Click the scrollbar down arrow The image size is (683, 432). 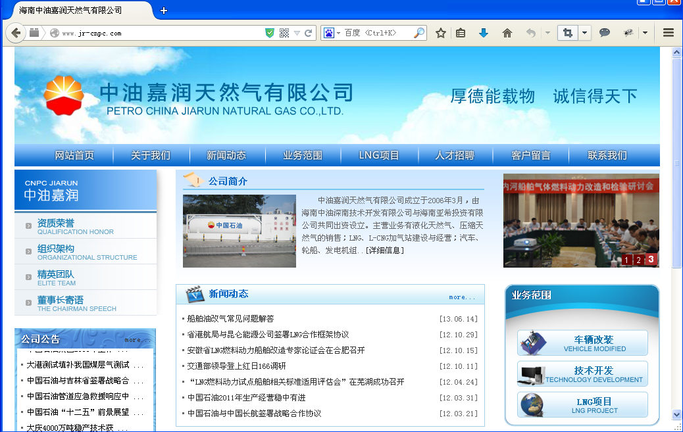[676, 414]
